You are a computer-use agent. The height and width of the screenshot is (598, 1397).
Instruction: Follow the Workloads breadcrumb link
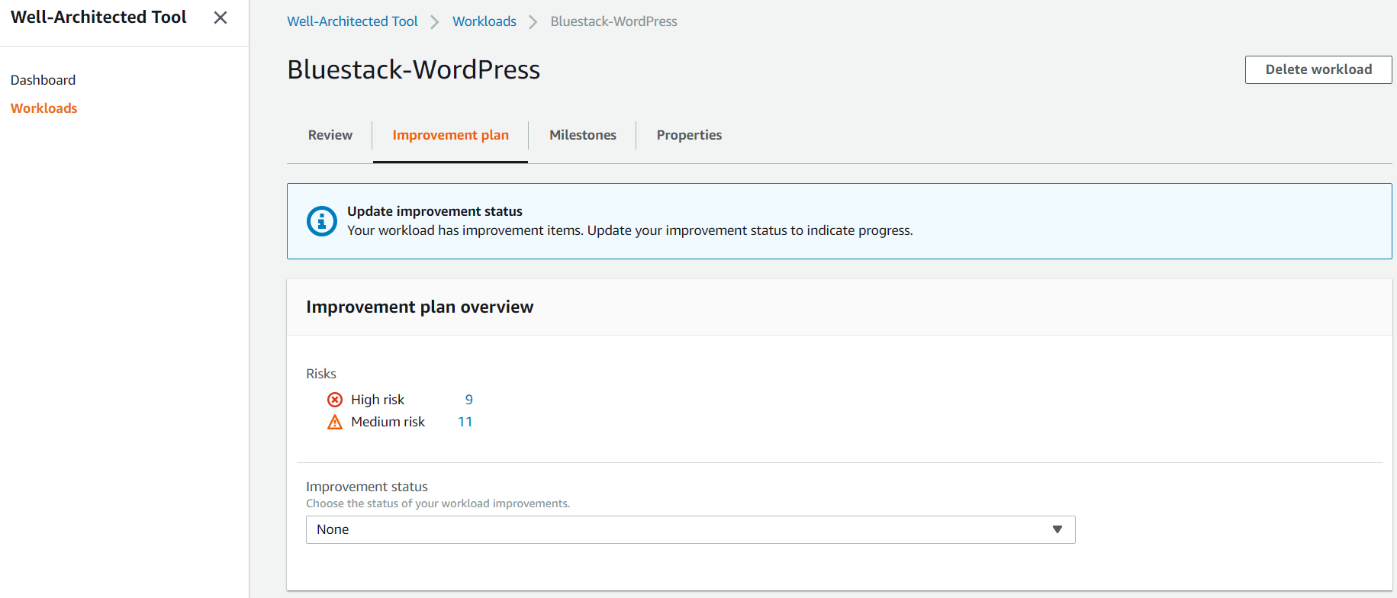click(x=484, y=21)
